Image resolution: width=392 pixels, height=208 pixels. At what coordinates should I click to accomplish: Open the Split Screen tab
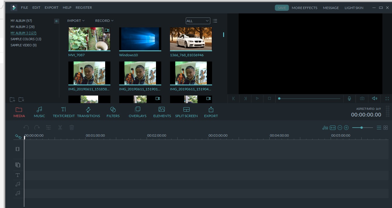coord(186,112)
